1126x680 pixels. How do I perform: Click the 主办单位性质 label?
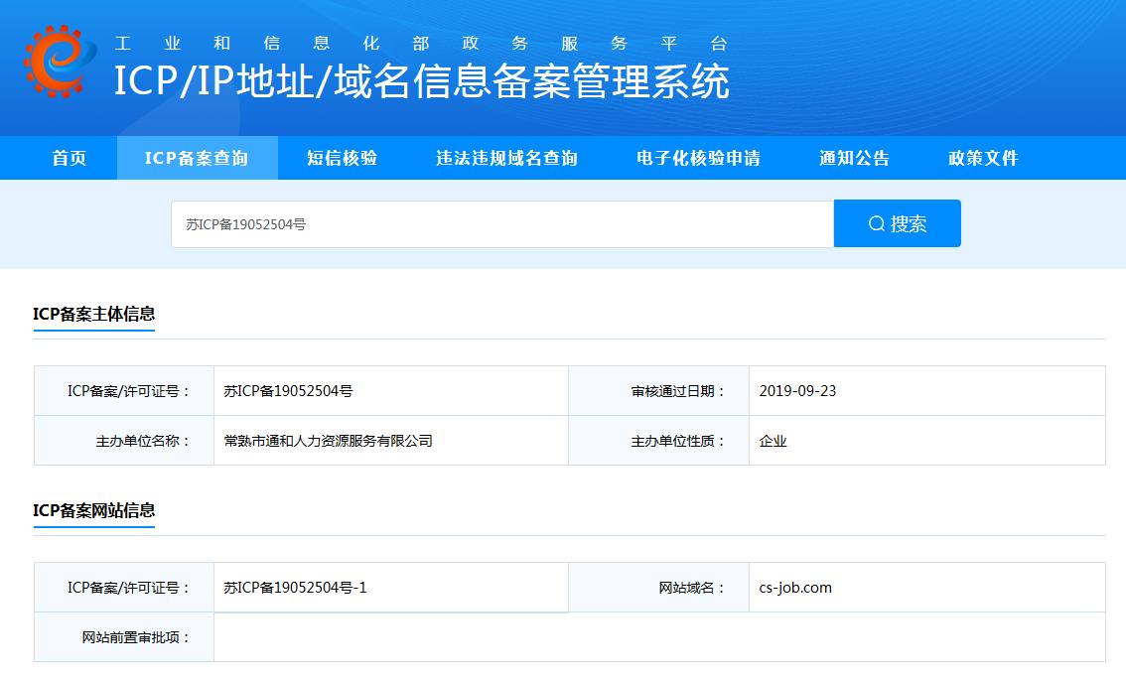678,441
